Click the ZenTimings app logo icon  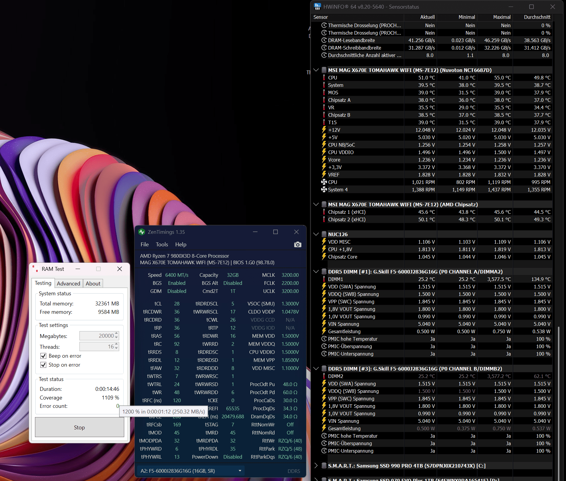(142, 232)
